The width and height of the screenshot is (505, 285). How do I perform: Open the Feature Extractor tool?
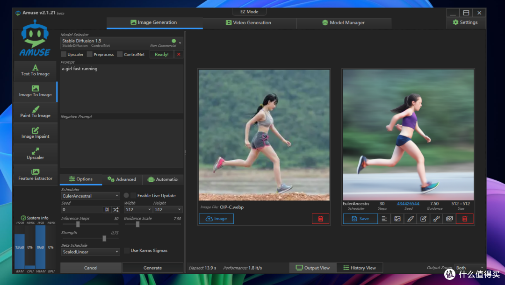point(35,175)
